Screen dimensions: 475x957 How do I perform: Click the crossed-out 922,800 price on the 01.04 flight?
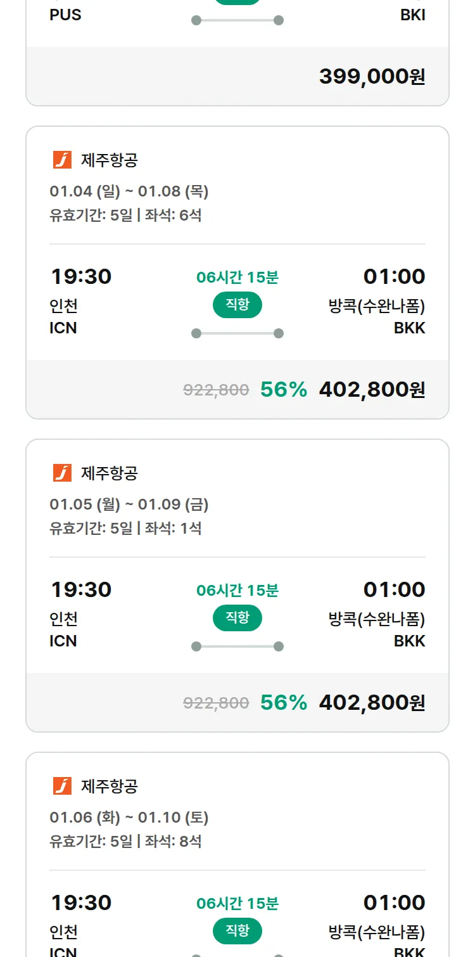tap(216, 390)
